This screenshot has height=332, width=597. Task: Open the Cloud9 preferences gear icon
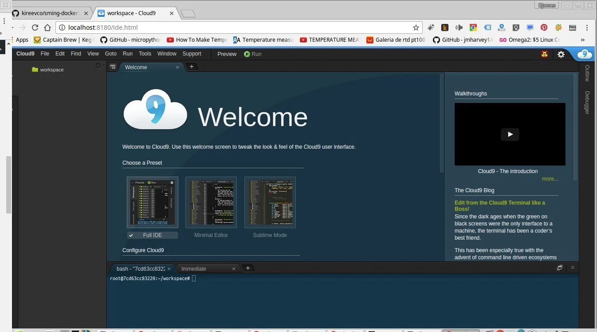(x=561, y=54)
